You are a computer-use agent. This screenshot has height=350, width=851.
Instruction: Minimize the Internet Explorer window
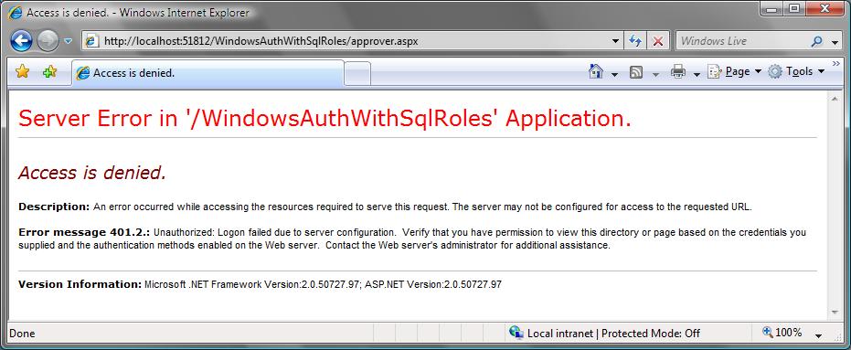[771, 9]
